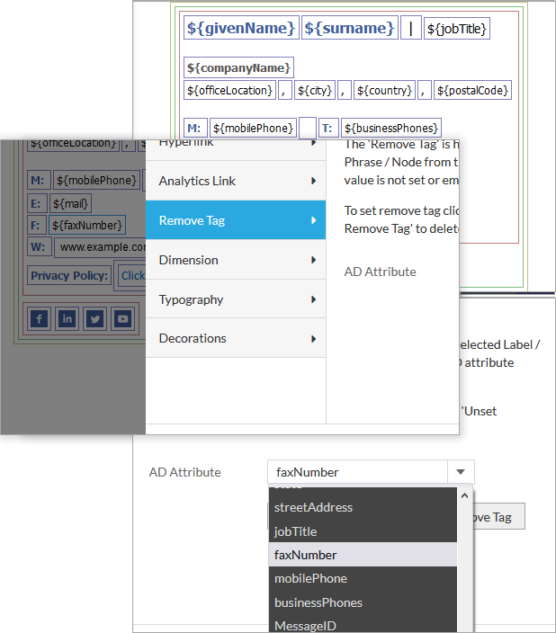Expand the Dimension submenu

(x=236, y=260)
